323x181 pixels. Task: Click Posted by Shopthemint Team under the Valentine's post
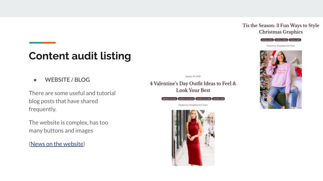(193, 105)
